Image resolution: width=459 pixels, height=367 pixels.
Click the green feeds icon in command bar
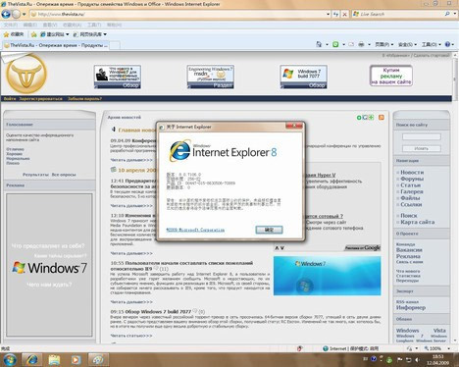coord(335,44)
